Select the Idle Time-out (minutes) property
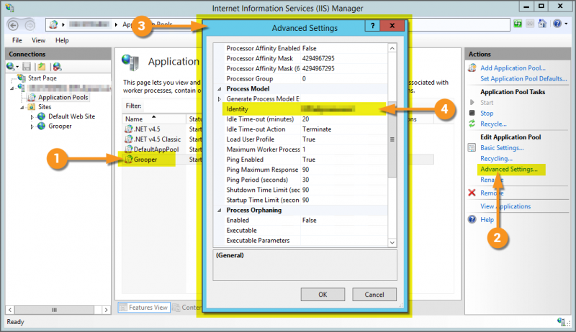Viewport: 576px width, 332px height. [305, 119]
